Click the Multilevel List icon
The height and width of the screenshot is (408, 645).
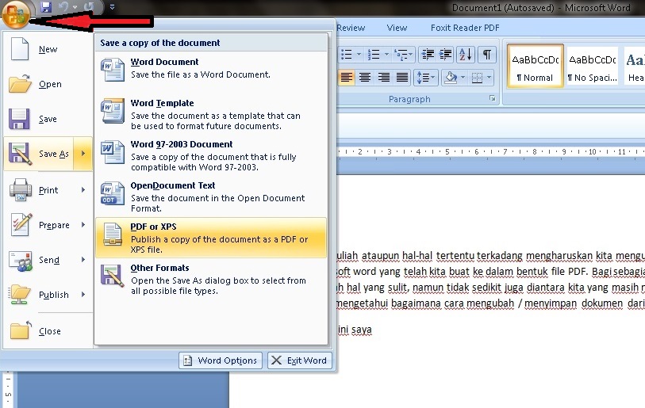403,54
